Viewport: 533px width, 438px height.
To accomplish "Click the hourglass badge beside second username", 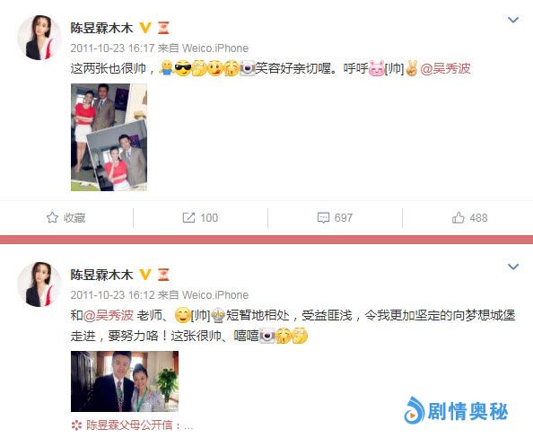I will click(163, 275).
